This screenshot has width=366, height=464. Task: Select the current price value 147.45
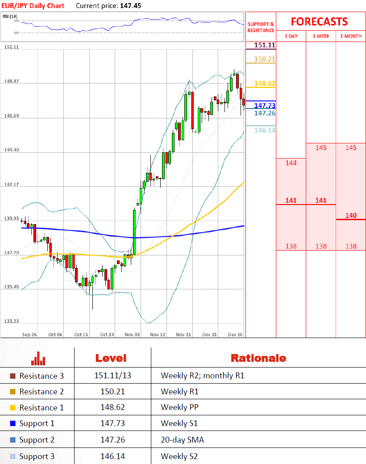pyautogui.click(x=130, y=6)
